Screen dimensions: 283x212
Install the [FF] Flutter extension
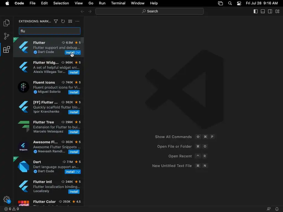[x=74, y=112]
